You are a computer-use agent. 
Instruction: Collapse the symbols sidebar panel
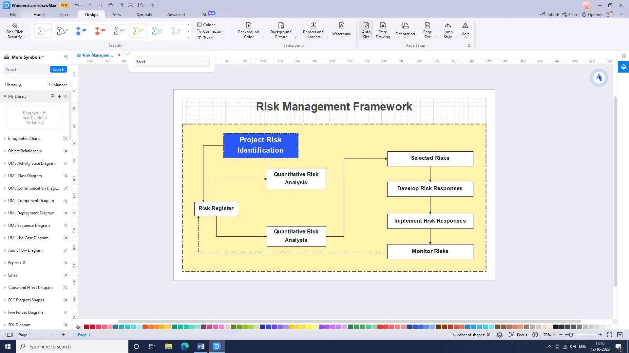pos(66,57)
